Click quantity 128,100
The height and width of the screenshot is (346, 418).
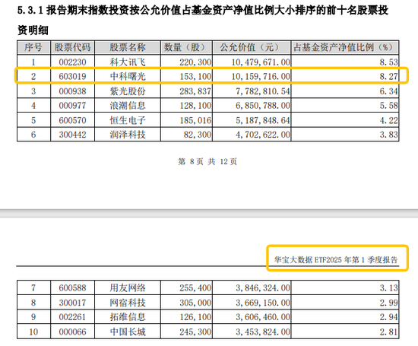pyautogui.click(x=195, y=106)
